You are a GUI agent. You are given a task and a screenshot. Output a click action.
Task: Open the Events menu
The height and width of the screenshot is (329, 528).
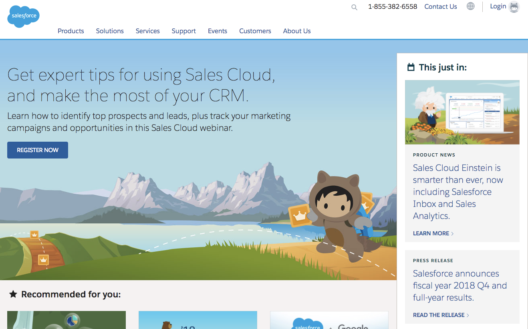(218, 31)
